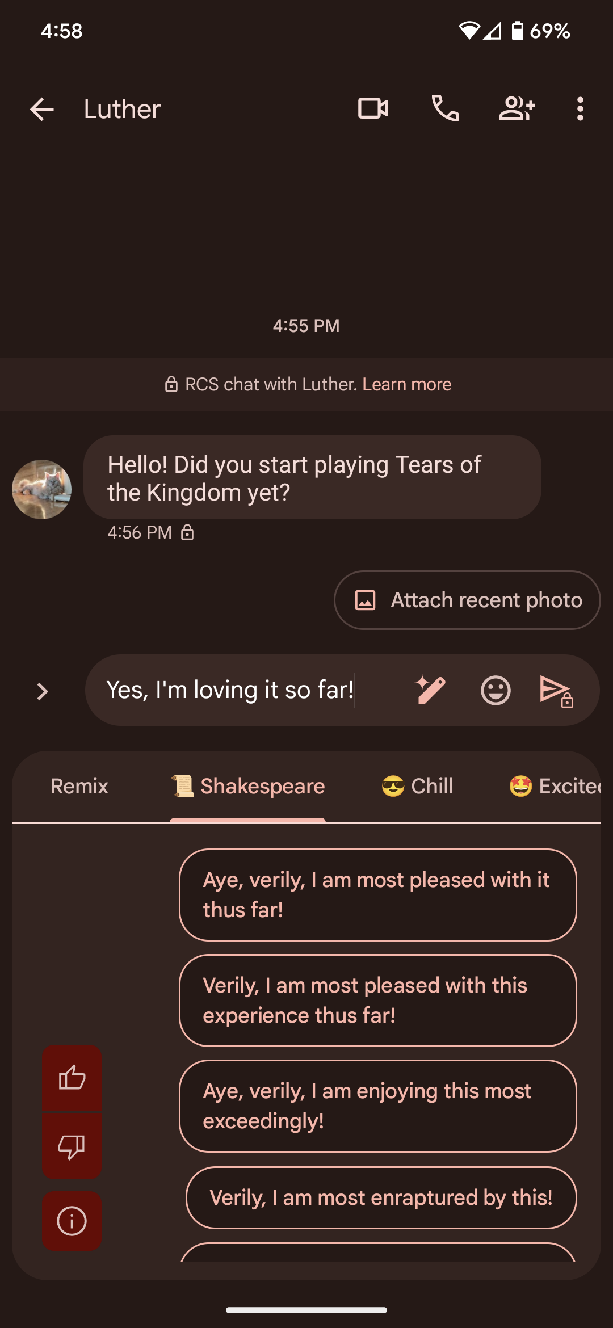This screenshot has height=1328, width=613.
Task: Open the three-dot overflow menu
Action: [580, 108]
